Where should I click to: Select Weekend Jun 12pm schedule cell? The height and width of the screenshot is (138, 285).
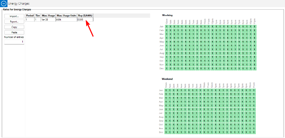point(212,110)
